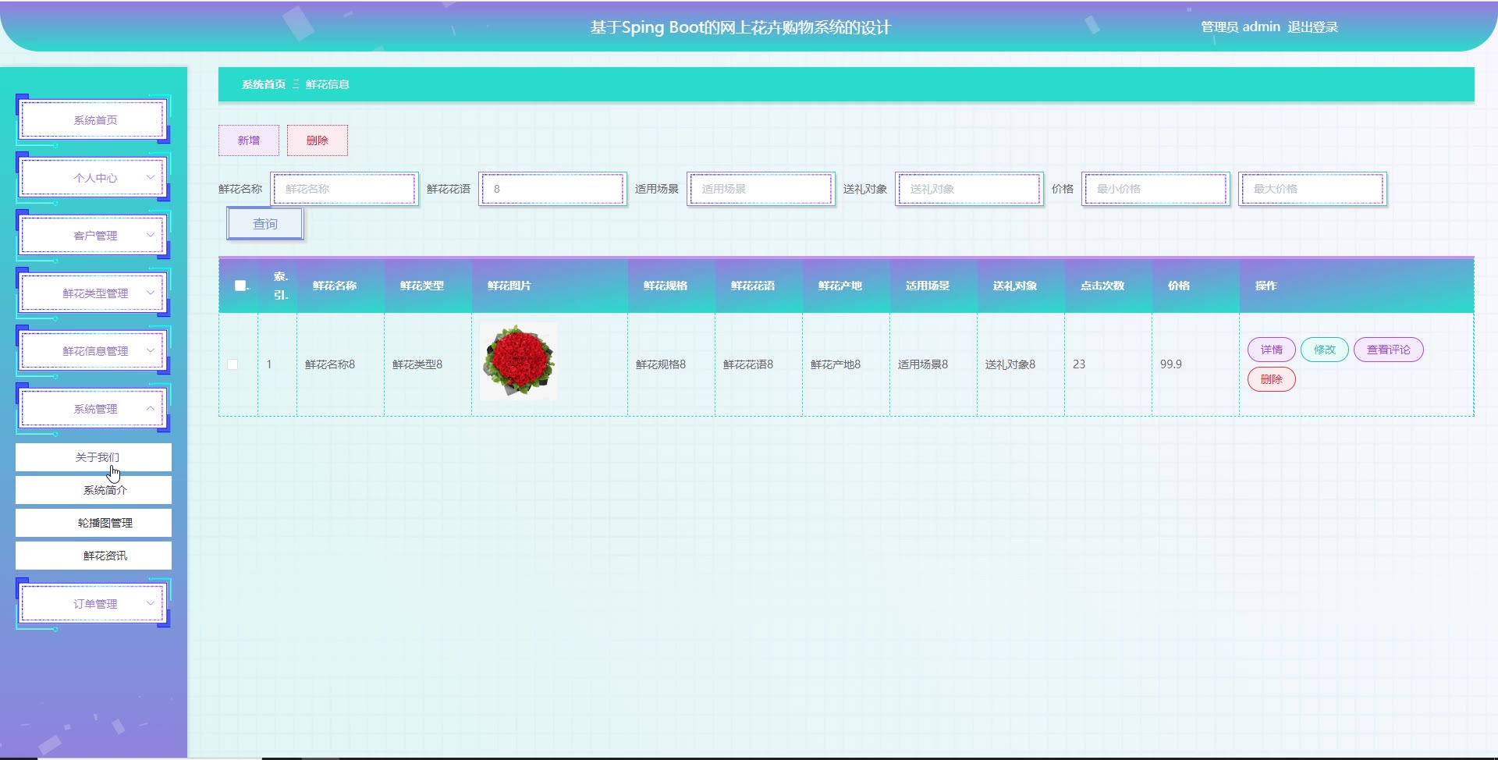Click the chevron next to 鲜花信息管理

pos(151,350)
